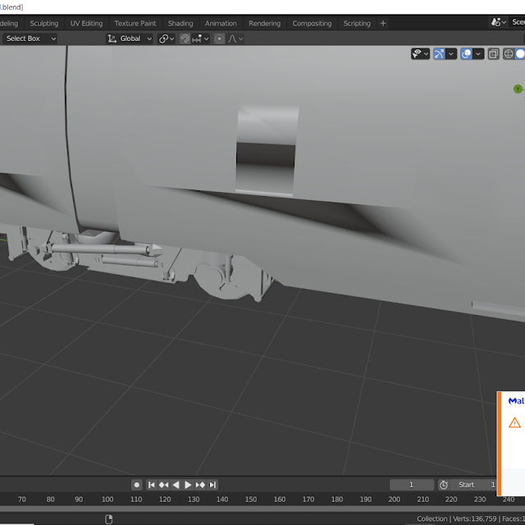Jump to timeline start frame
The height and width of the screenshot is (525, 525).
(x=151, y=485)
